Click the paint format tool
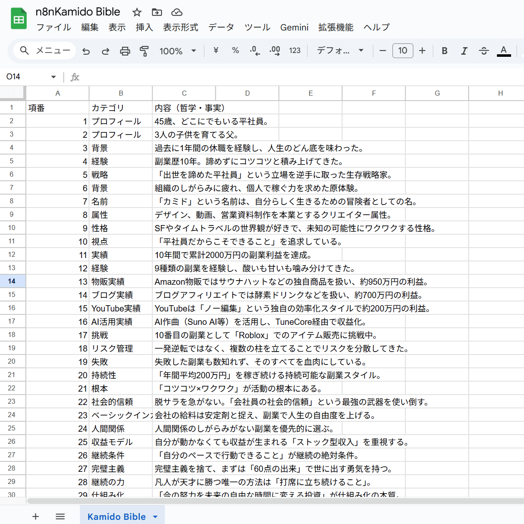The image size is (524, 524). pyautogui.click(x=144, y=51)
